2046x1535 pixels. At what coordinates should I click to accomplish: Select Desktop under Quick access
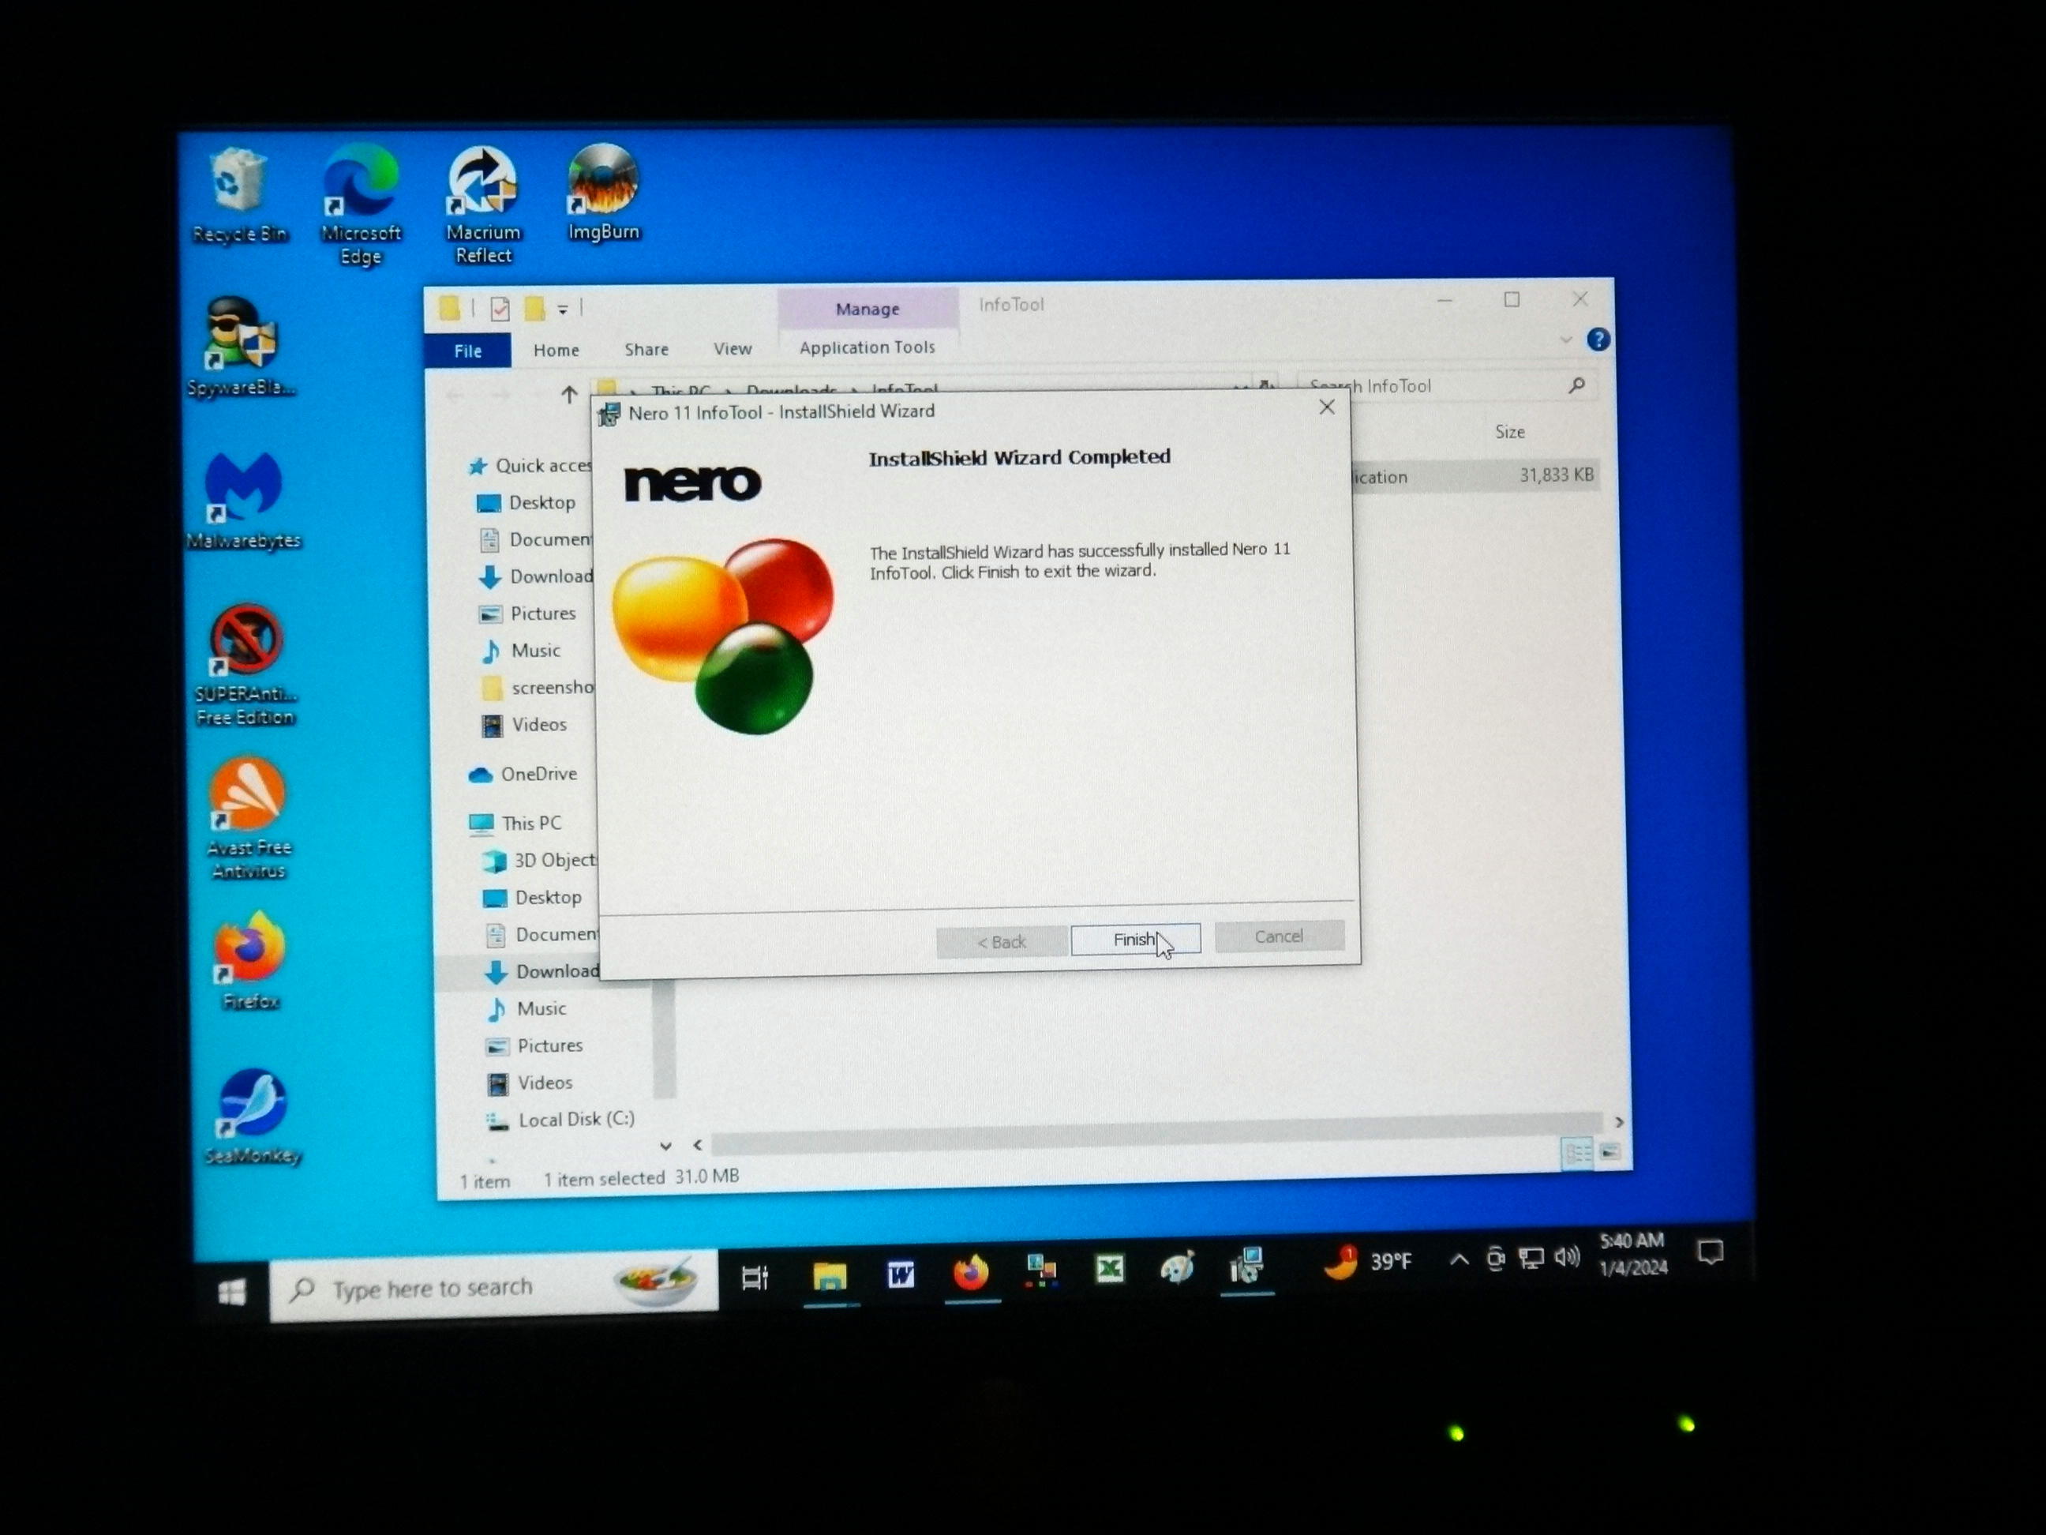[526, 502]
